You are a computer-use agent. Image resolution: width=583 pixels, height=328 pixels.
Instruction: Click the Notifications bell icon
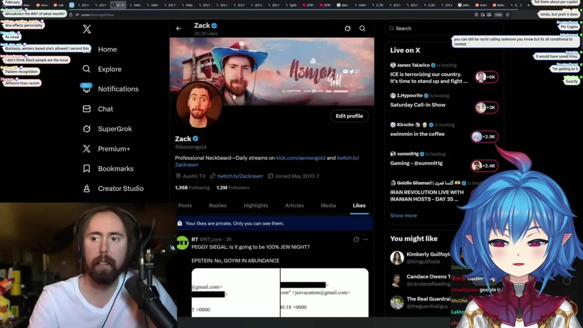pos(87,89)
